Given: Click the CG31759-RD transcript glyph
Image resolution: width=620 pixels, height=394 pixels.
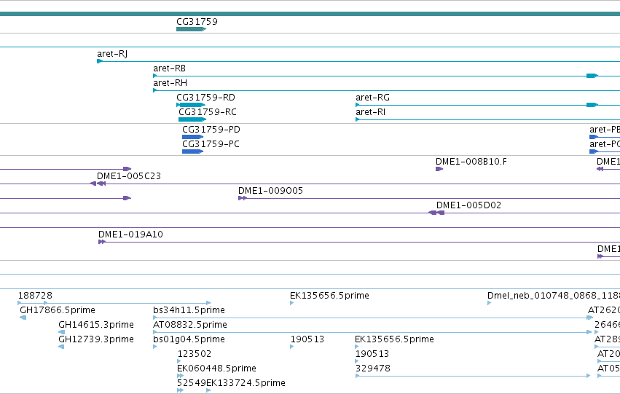Looking at the screenshot, I should tap(191, 105).
